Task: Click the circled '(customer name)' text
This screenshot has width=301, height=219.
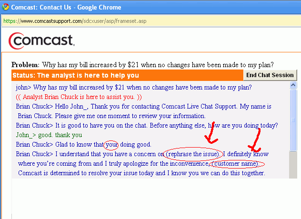Action: point(236,163)
